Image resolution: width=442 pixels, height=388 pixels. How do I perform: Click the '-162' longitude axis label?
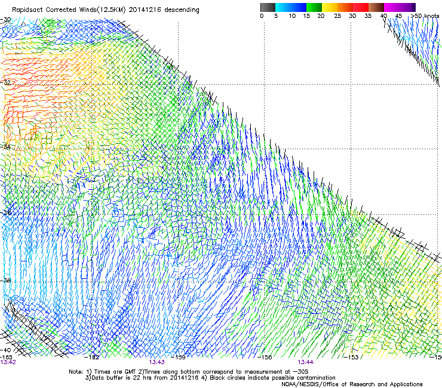(92, 358)
